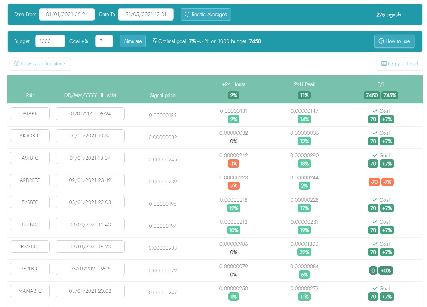The width and height of the screenshot is (427, 307).
Task: Click the question-mark icon on How to use
Action: coord(381,41)
